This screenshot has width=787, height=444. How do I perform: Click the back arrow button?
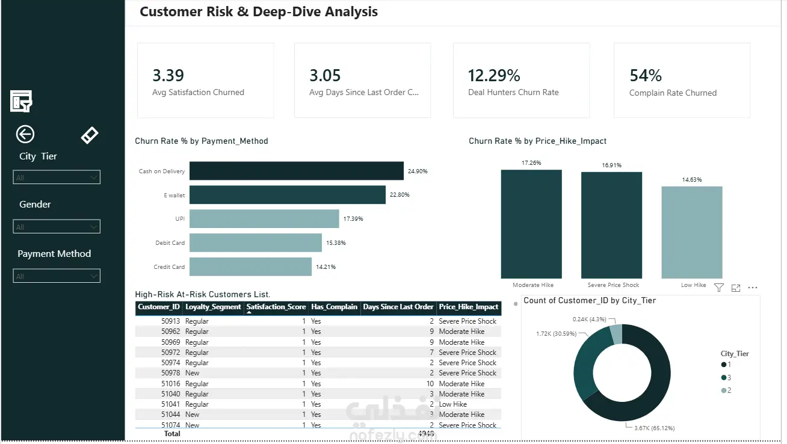coord(25,134)
